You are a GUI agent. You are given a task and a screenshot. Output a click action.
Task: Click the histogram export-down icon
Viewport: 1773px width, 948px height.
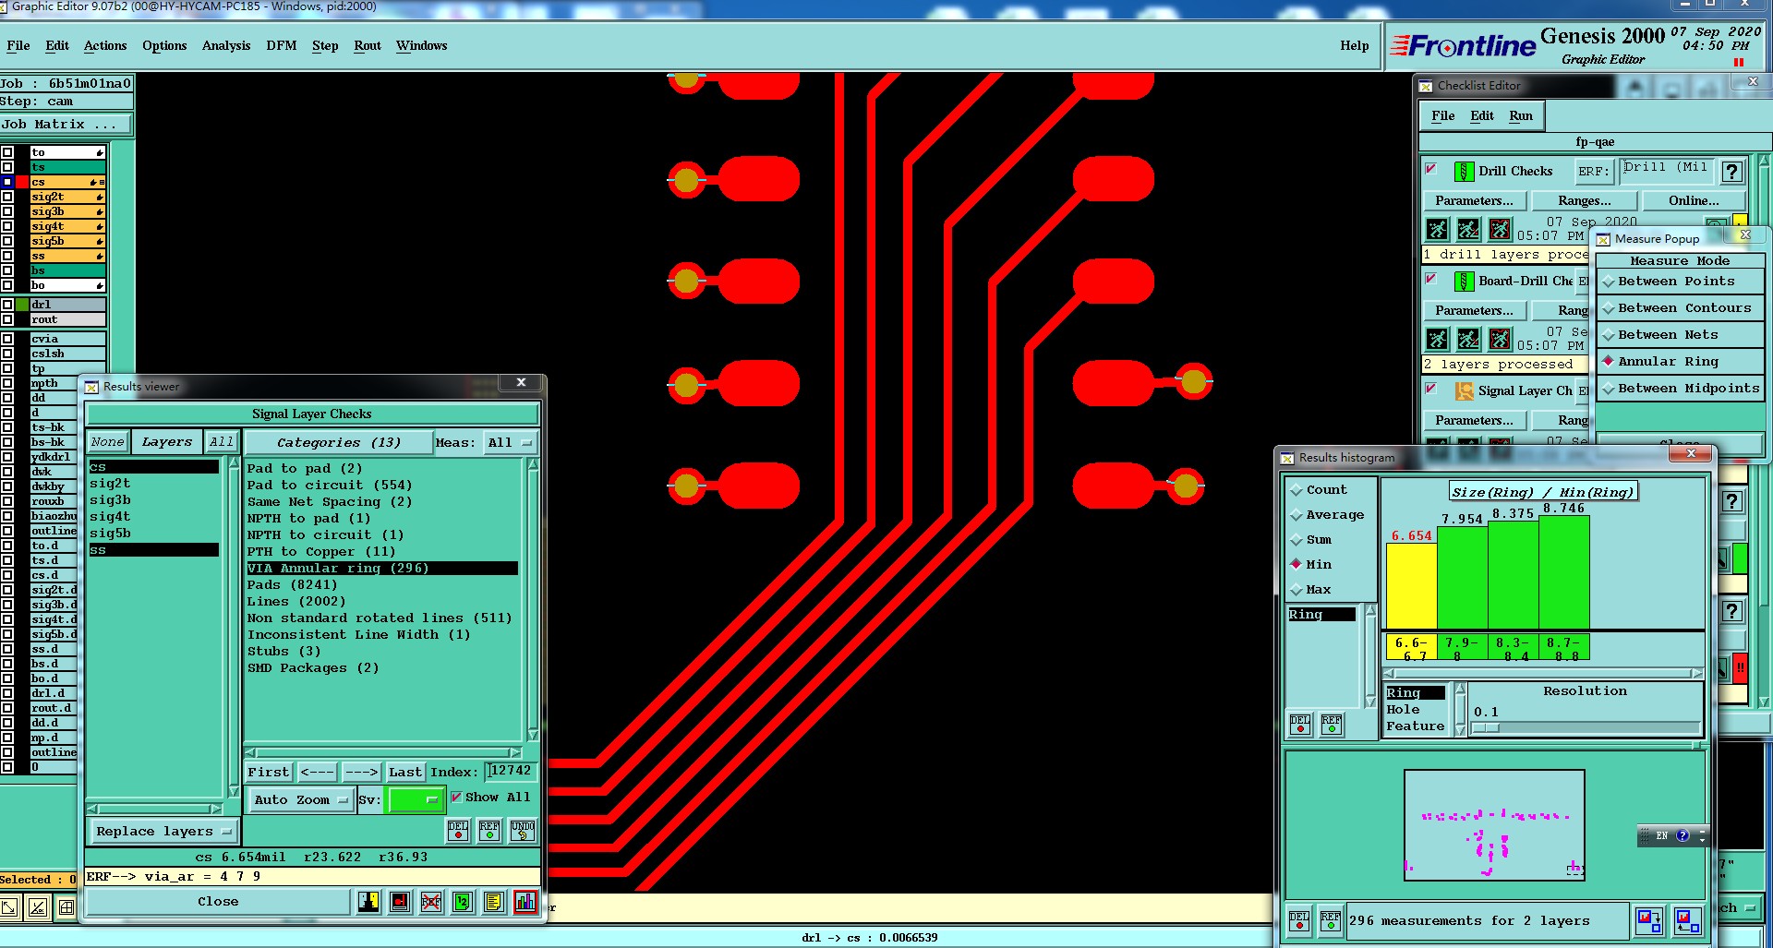[1649, 920]
